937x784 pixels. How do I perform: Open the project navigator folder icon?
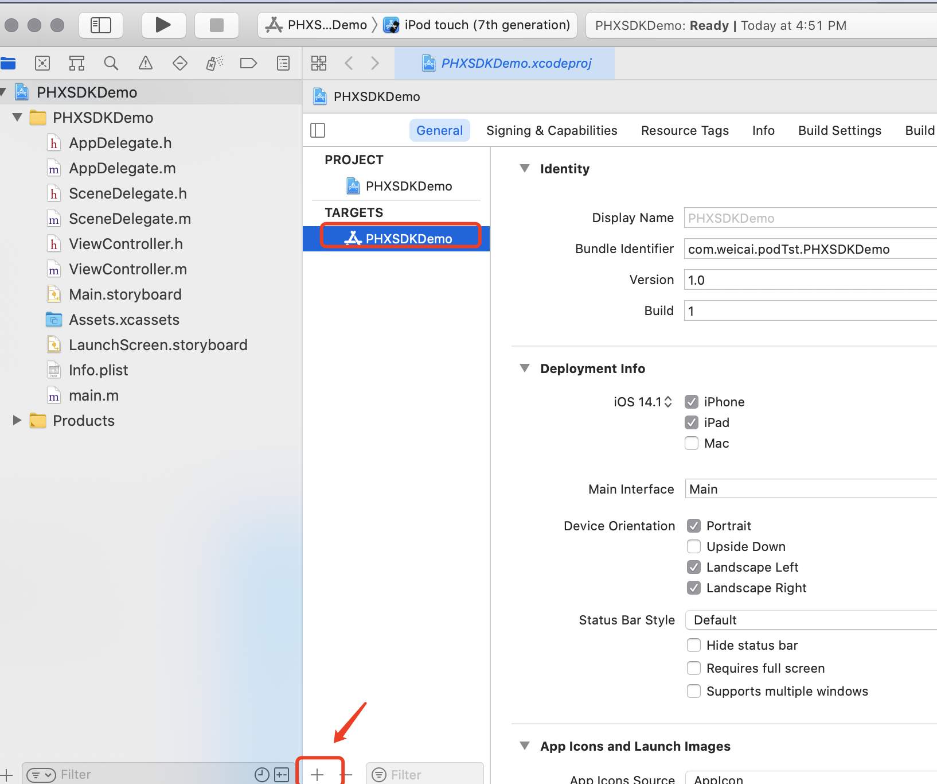8,63
